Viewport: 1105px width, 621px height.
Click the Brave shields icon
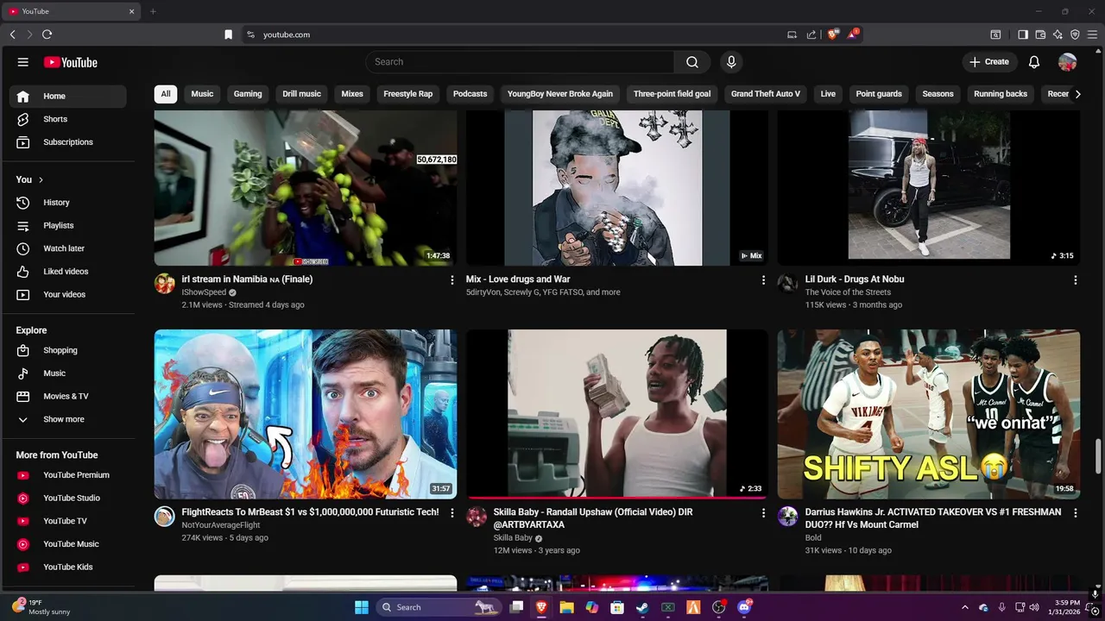[832, 34]
